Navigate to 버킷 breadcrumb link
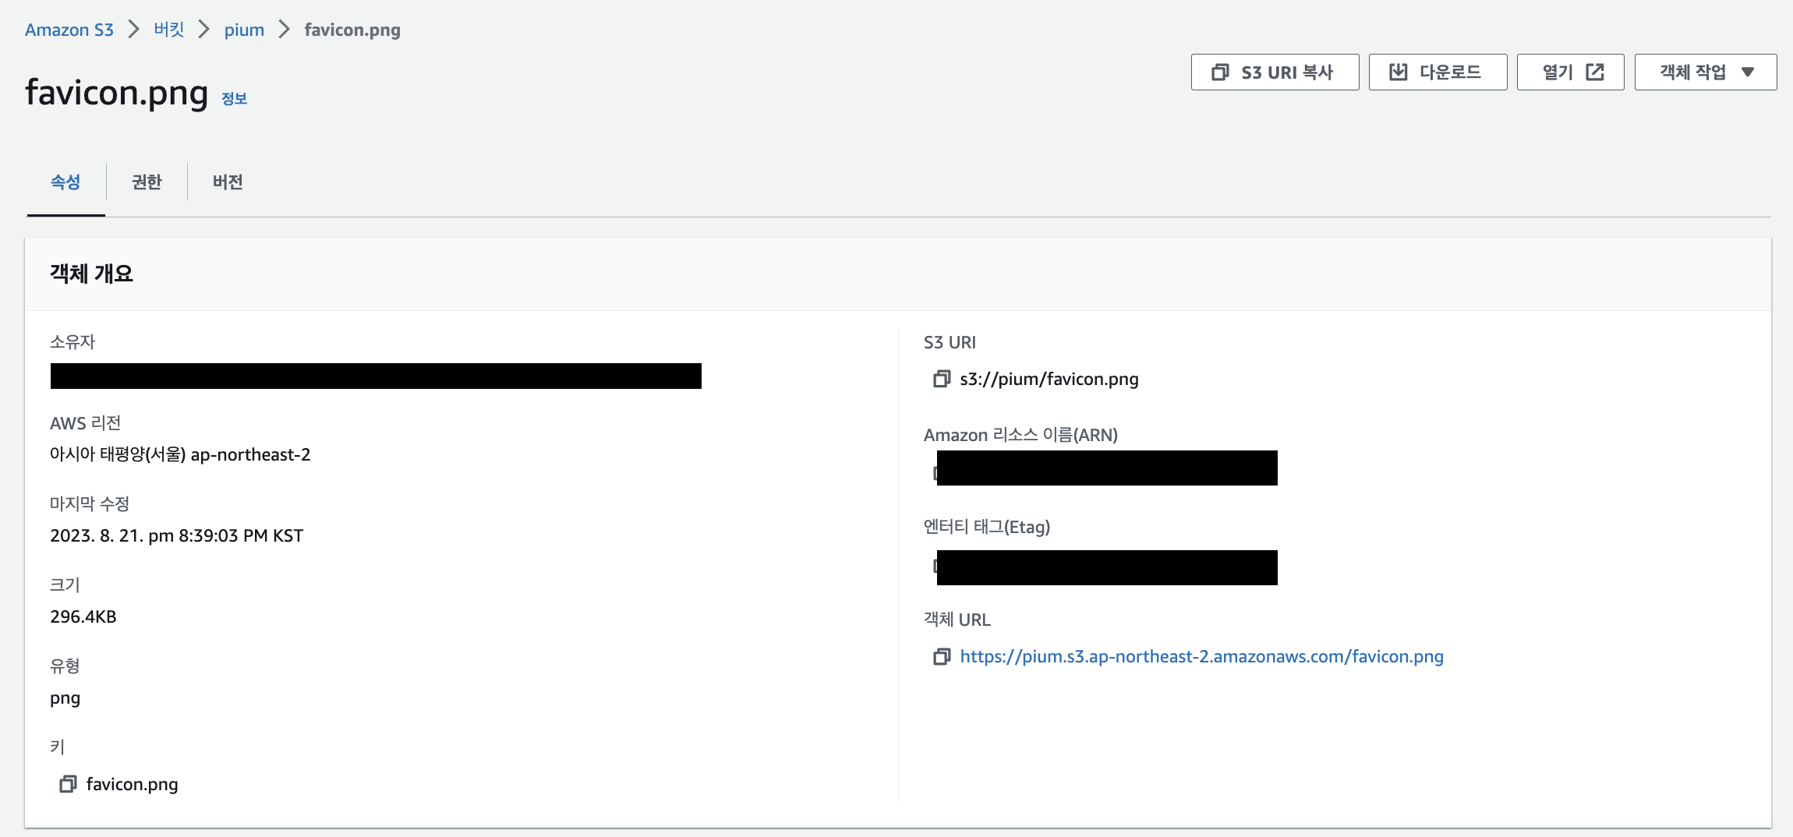1793x837 pixels. pos(169,30)
